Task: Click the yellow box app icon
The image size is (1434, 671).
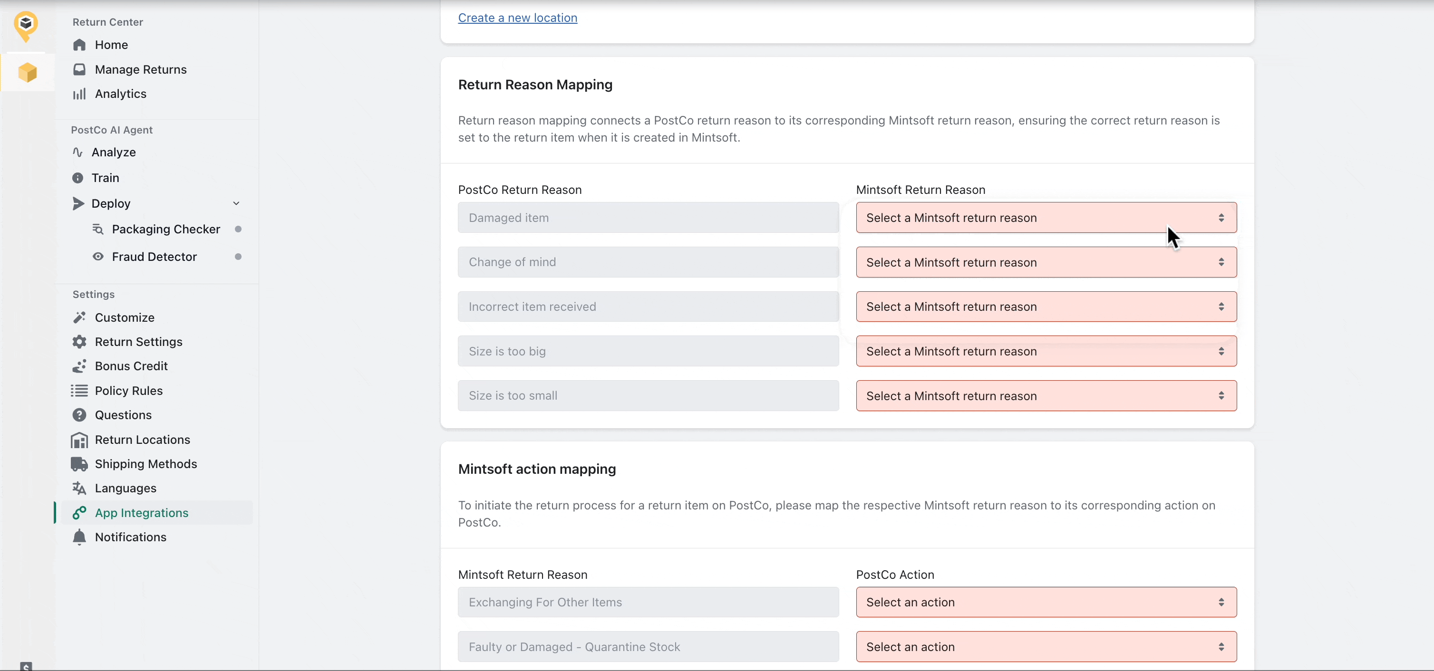Action: tap(27, 72)
